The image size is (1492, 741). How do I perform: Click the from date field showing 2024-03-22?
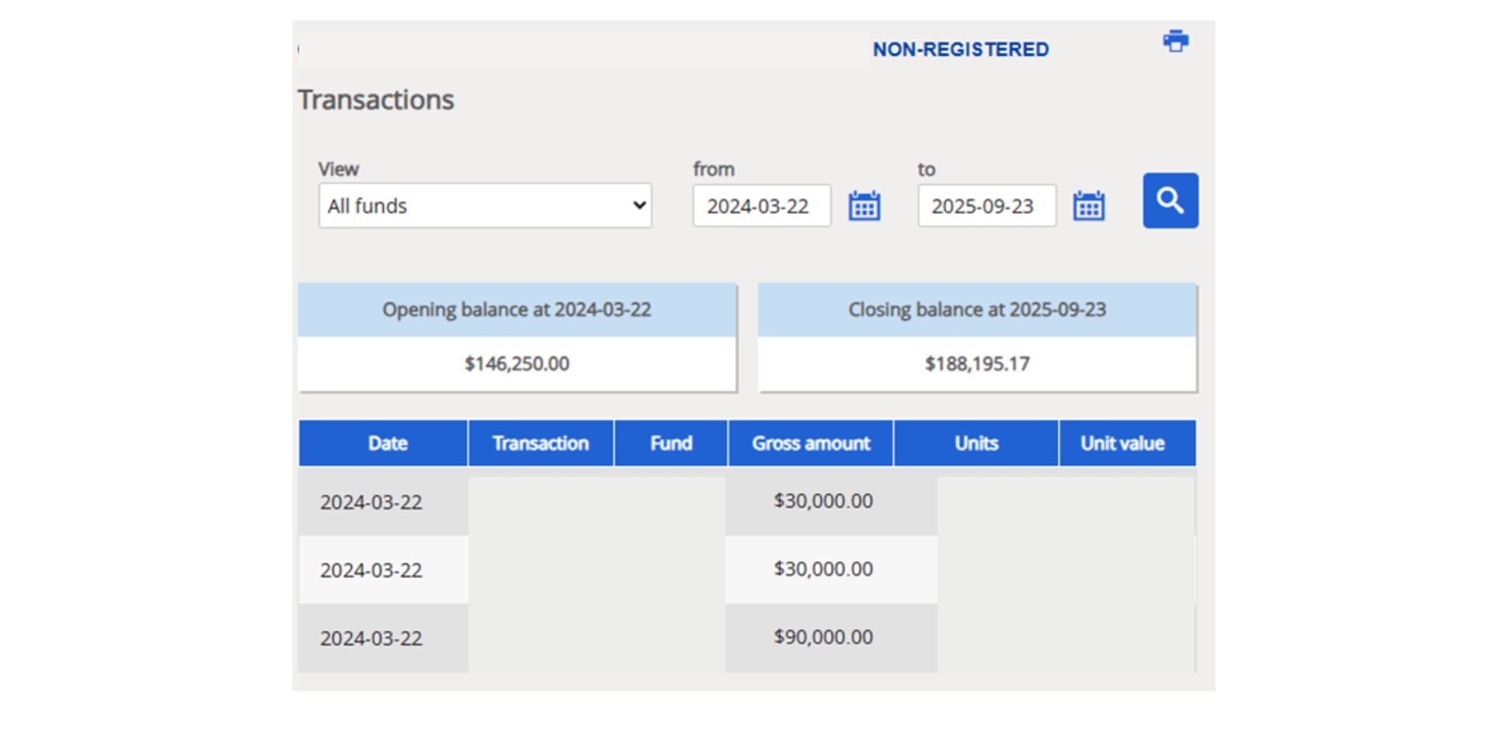761,206
